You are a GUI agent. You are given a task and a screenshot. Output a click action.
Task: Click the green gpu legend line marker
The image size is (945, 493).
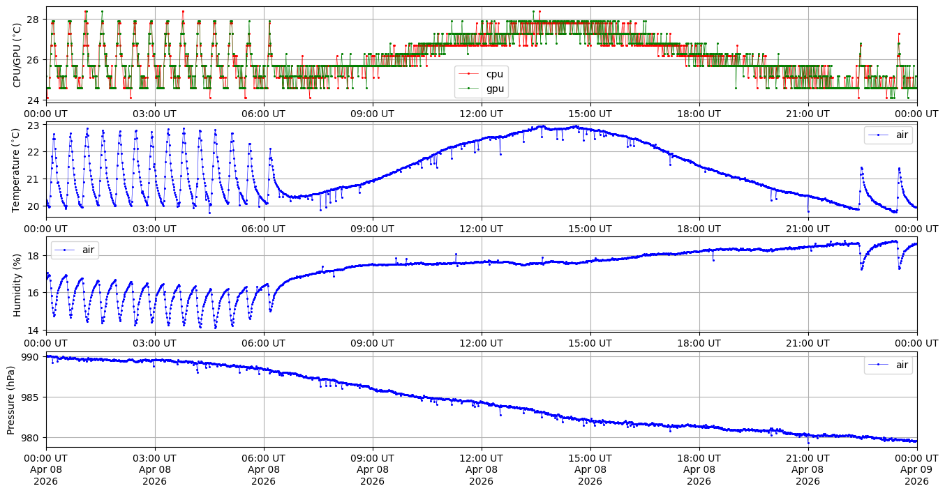[x=468, y=89]
